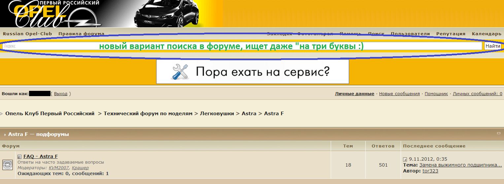Screen dimensions: 504x184
Task: Open Пользователи menu item
Action: point(410,34)
